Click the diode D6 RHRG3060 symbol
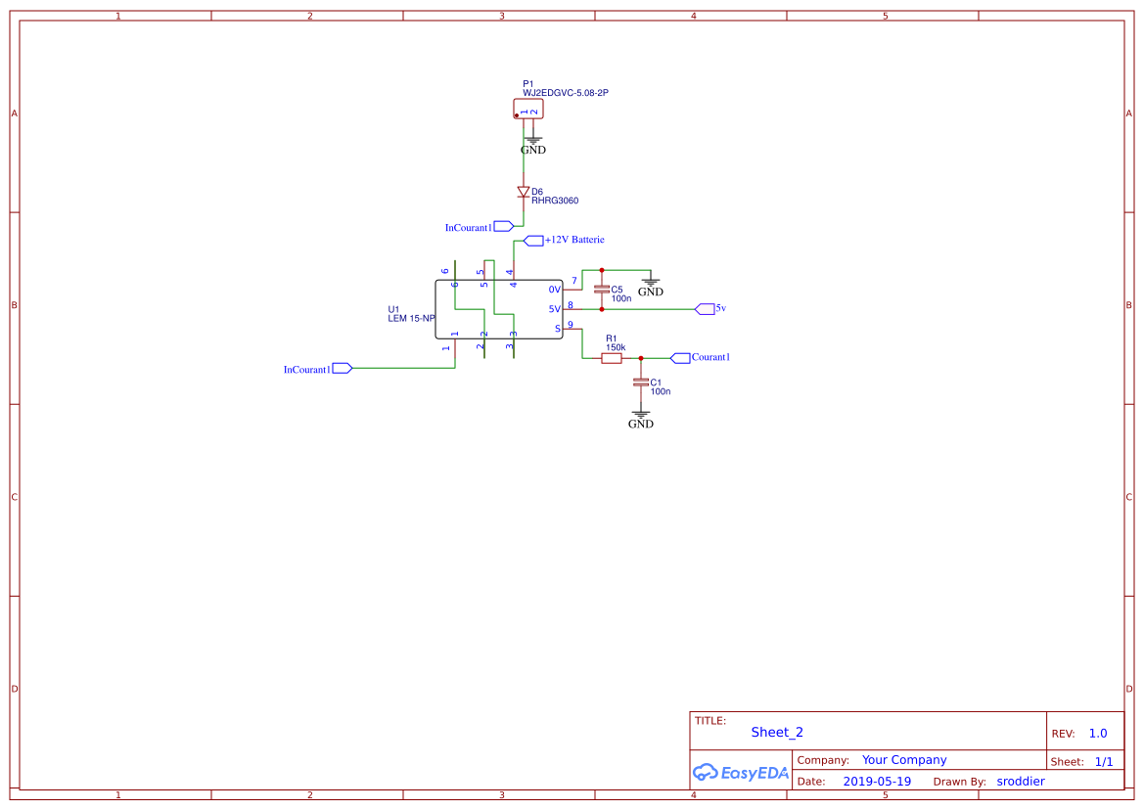This screenshot has width=1144, height=810. (x=521, y=192)
